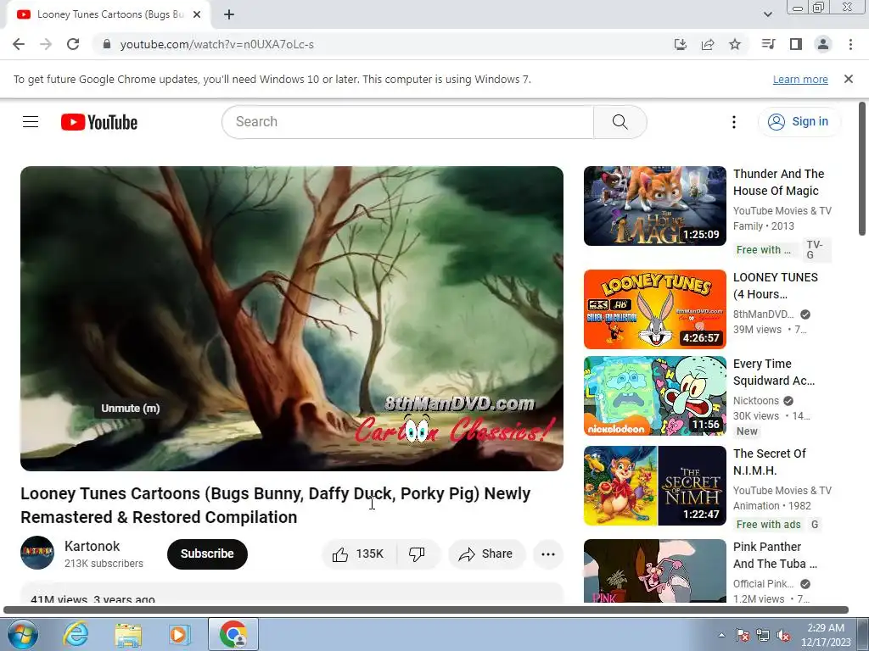Open Every Time Squidward Ac... title
Image resolution: width=869 pixels, height=651 pixels.
point(774,372)
